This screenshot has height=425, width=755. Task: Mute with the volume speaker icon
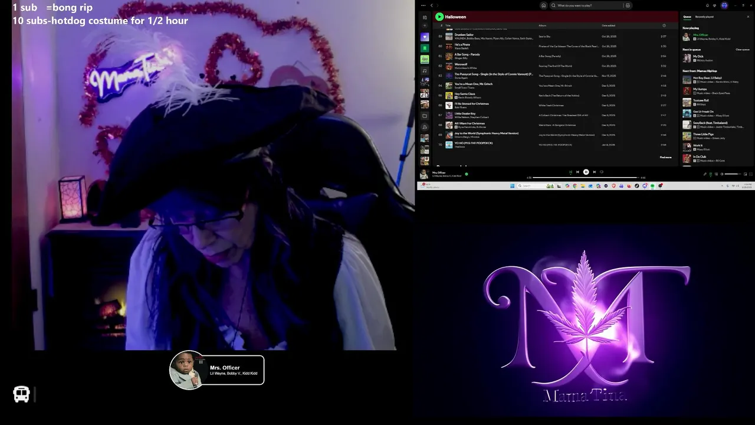pyautogui.click(x=722, y=174)
